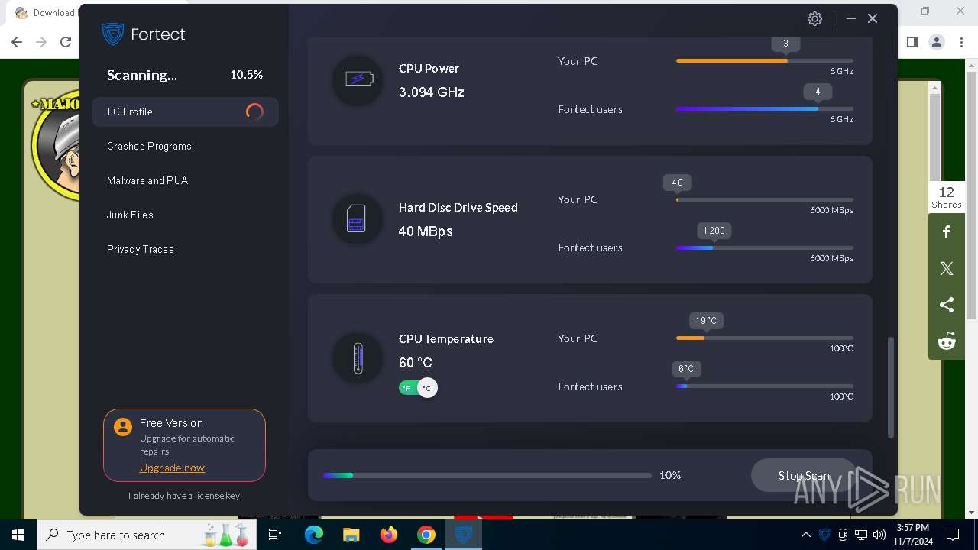The image size is (978, 550).
Task: Click the 3.094 GHz value
Action: point(432,92)
